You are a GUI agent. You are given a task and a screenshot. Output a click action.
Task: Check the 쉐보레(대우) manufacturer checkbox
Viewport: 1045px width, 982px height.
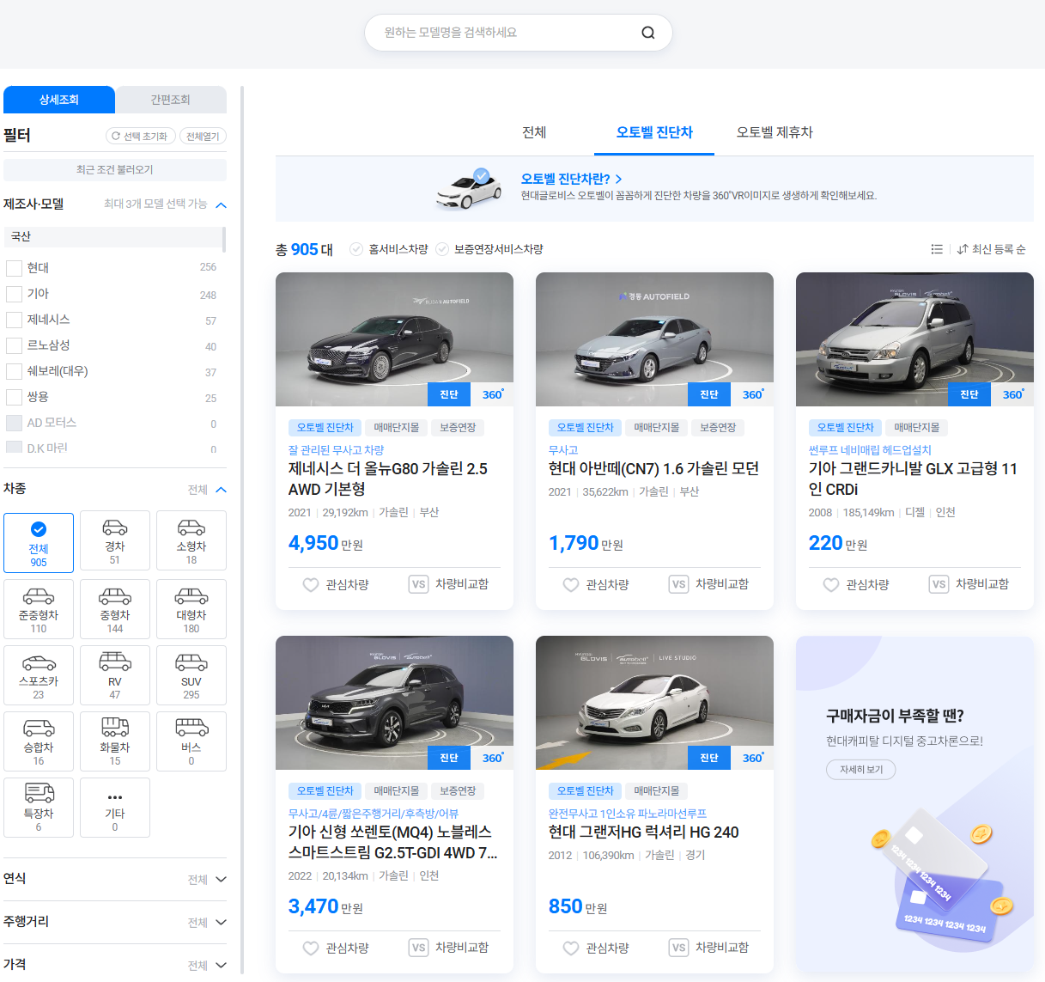click(14, 371)
